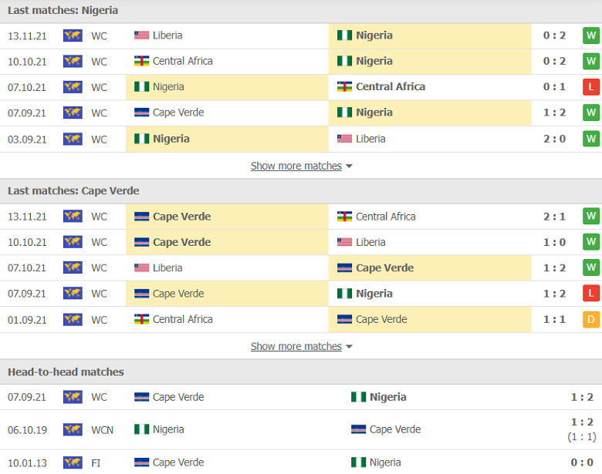Click red L badge for Nigeria–Central Africa 0:1
Image resolution: width=602 pixels, height=474 pixels.
click(x=590, y=87)
